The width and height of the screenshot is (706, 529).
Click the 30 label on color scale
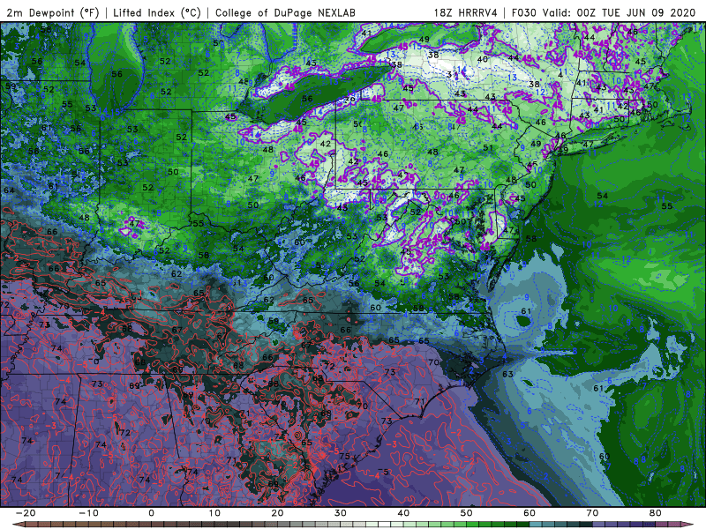pos(341,513)
